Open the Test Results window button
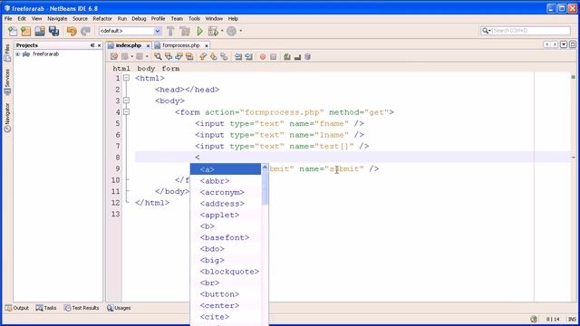The height and width of the screenshot is (326, 580). click(82, 308)
